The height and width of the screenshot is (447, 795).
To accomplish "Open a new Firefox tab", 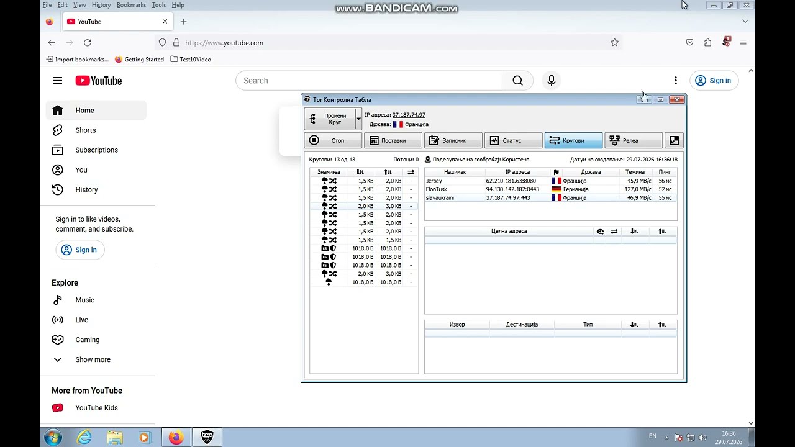I will (x=183, y=22).
